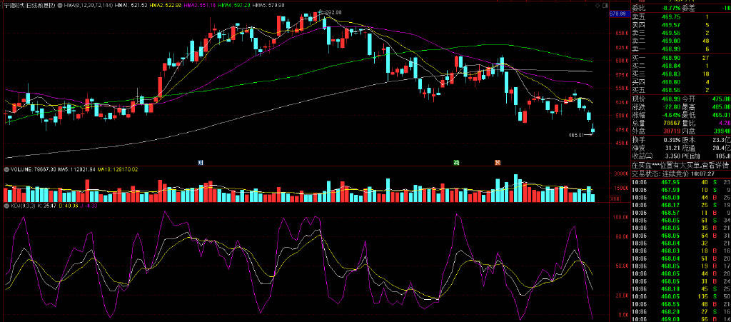Select the 买二 bid row at 468.84
731x322 pixels.
click(680, 66)
